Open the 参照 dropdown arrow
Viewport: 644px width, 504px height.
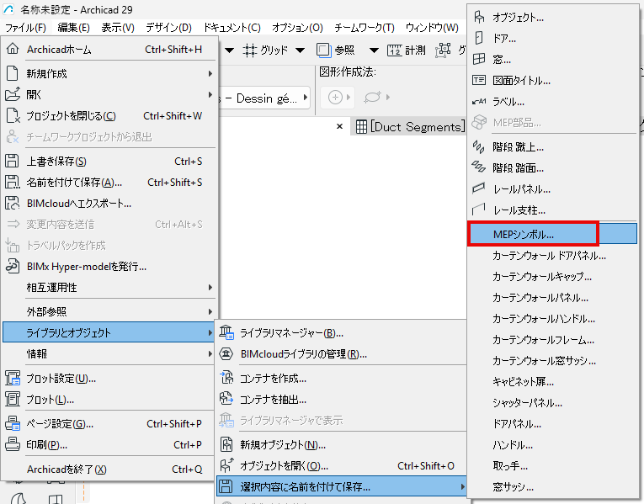[x=374, y=50]
